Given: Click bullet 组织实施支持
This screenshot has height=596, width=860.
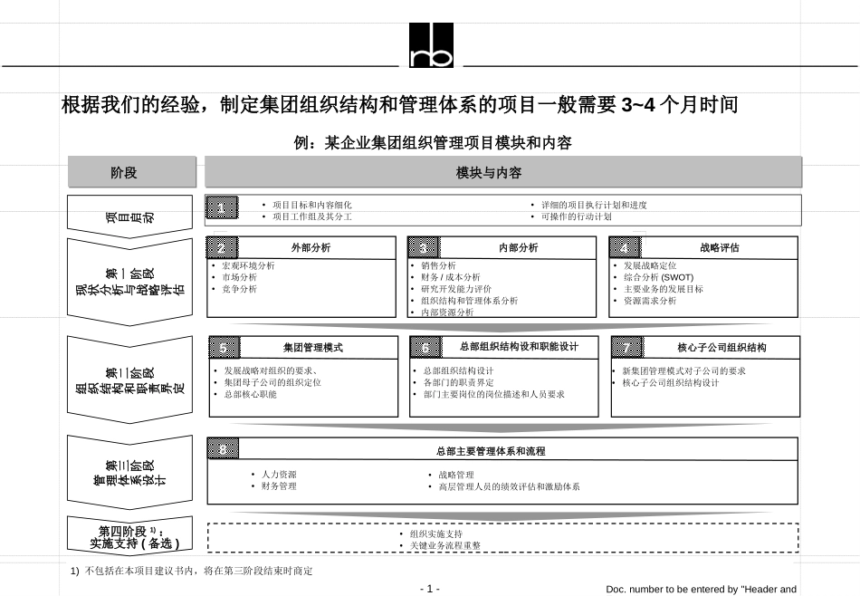Looking at the screenshot, I should 436,534.
